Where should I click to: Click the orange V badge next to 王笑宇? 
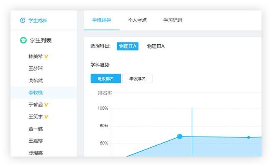tap(46, 117)
